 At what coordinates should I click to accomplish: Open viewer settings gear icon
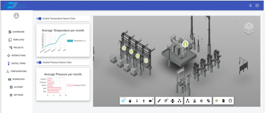point(201,101)
